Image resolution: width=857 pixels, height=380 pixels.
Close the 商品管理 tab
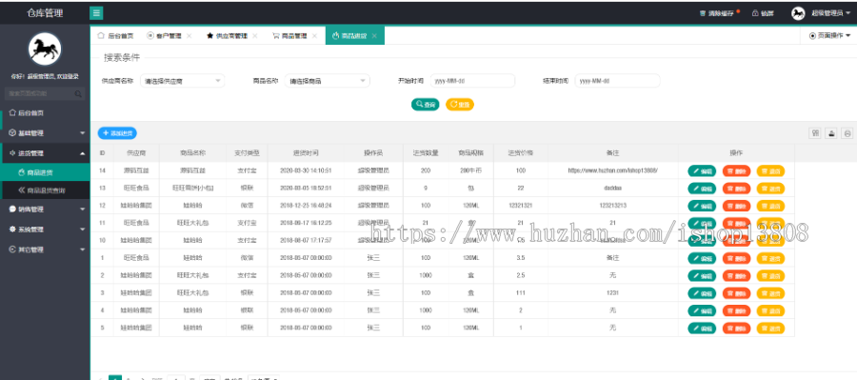coord(315,36)
